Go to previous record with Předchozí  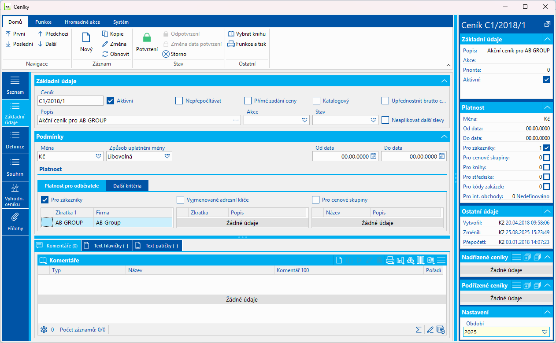point(53,33)
